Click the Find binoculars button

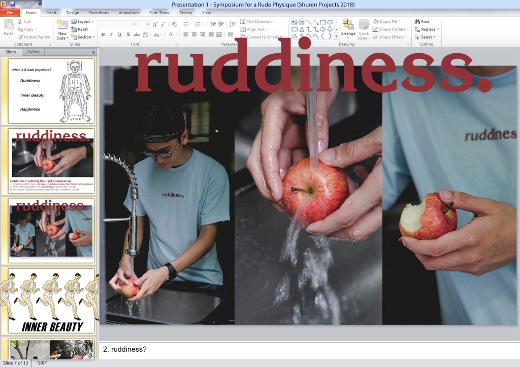pyautogui.click(x=422, y=22)
